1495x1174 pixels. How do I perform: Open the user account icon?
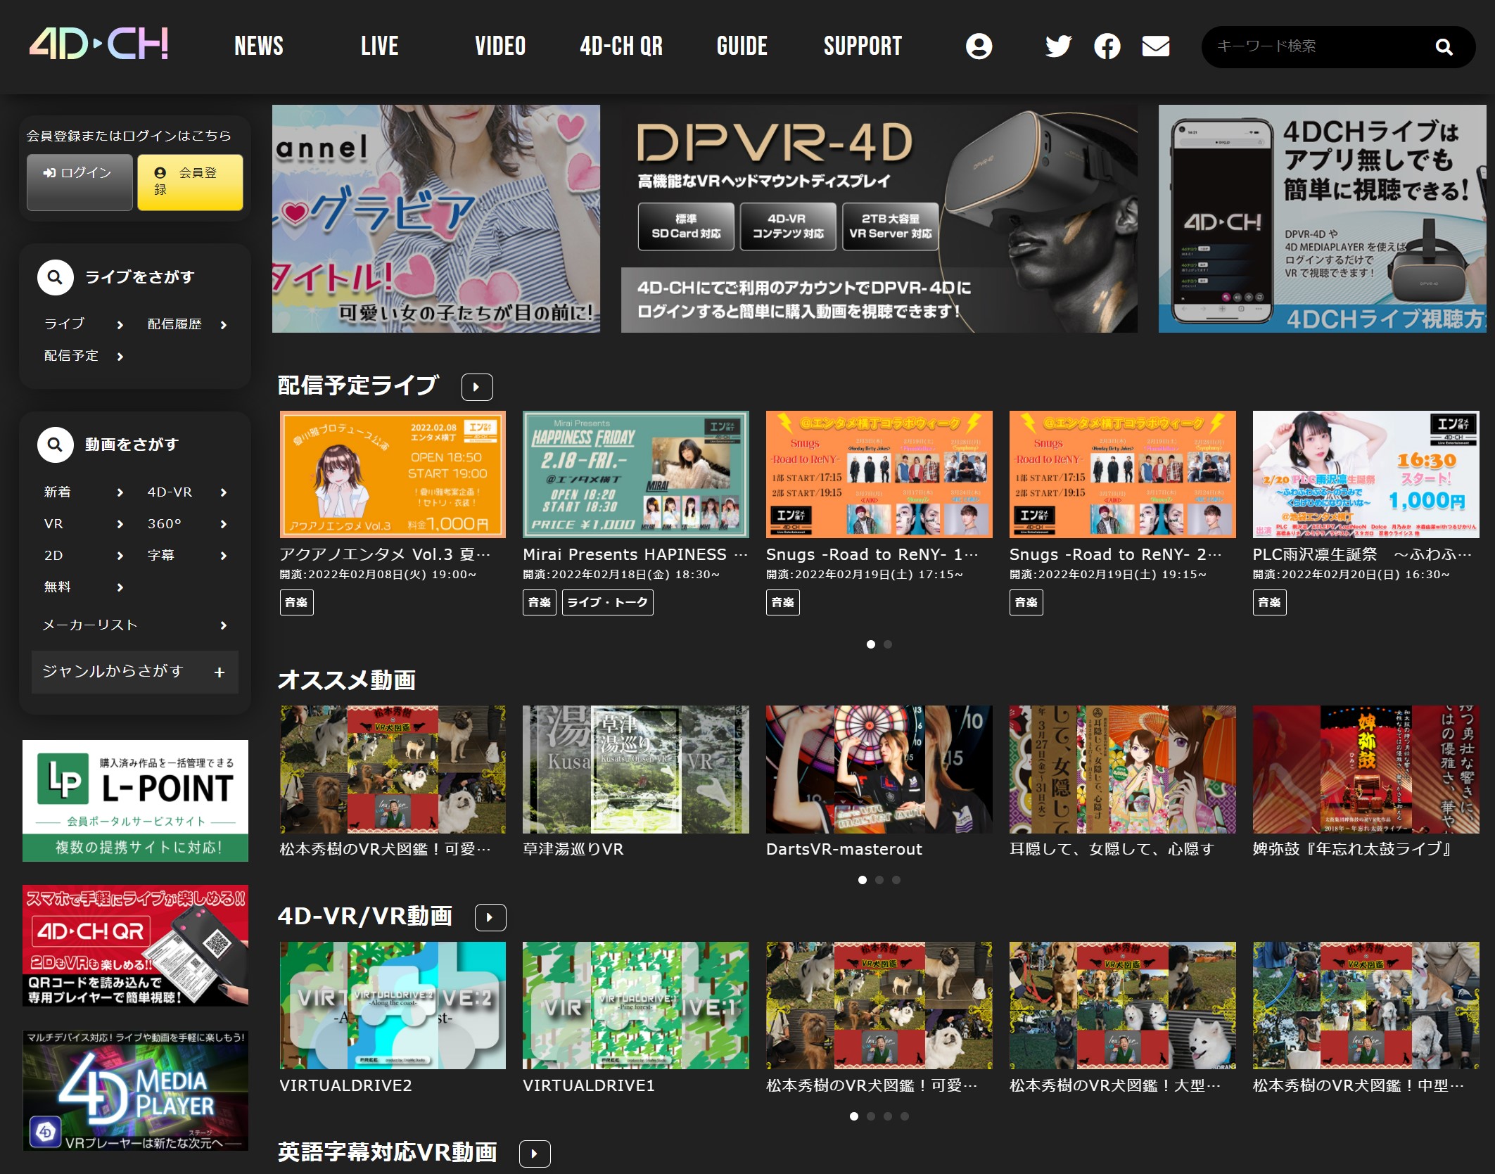pyautogui.click(x=979, y=46)
